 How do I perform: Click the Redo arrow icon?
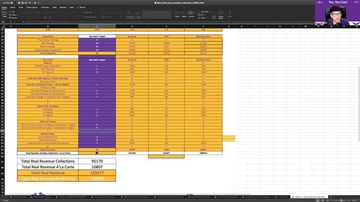[35, 3]
